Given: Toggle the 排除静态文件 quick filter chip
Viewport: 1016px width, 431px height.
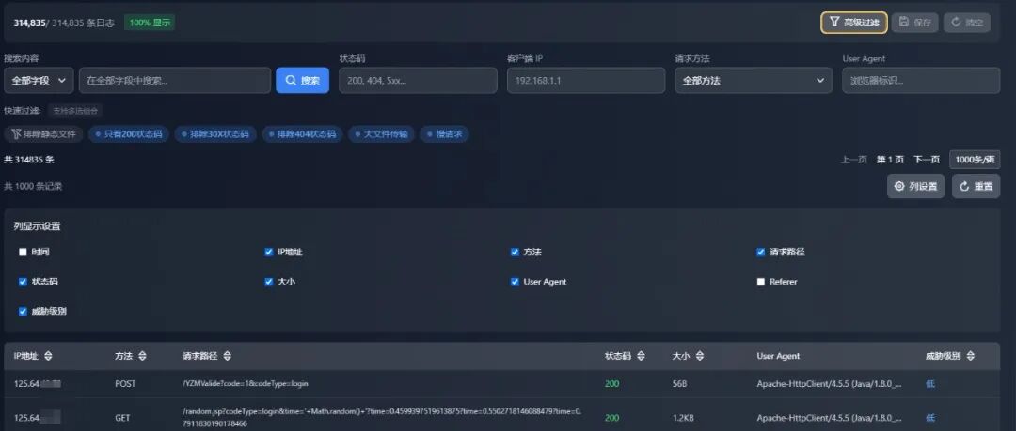Looking at the screenshot, I should pyautogui.click(x=44, y=134).
